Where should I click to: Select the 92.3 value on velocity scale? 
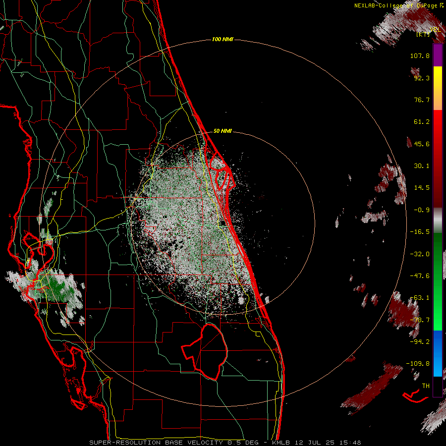(x=422, y=78)
